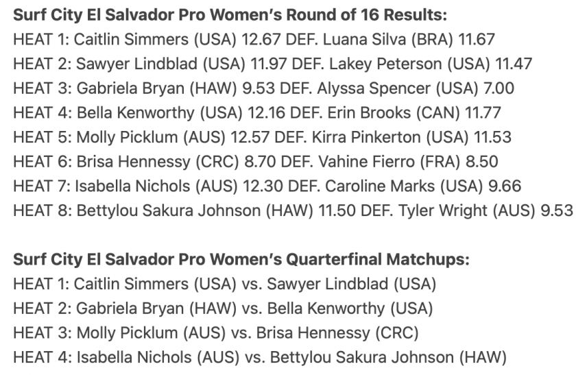The width and height of the screenshot is (587, 375).
Task: Select the Simmers vs. Lindblad quarterfinal line
Action: 225,284
